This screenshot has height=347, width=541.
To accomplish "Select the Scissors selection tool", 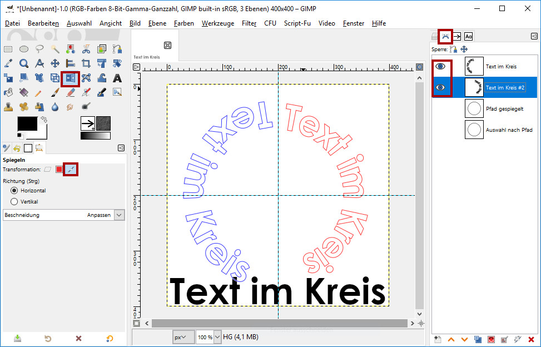I will tap(86, 49).
